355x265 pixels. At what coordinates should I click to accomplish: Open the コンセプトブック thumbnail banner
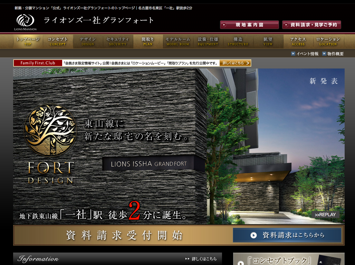click(x=288, y=259)
